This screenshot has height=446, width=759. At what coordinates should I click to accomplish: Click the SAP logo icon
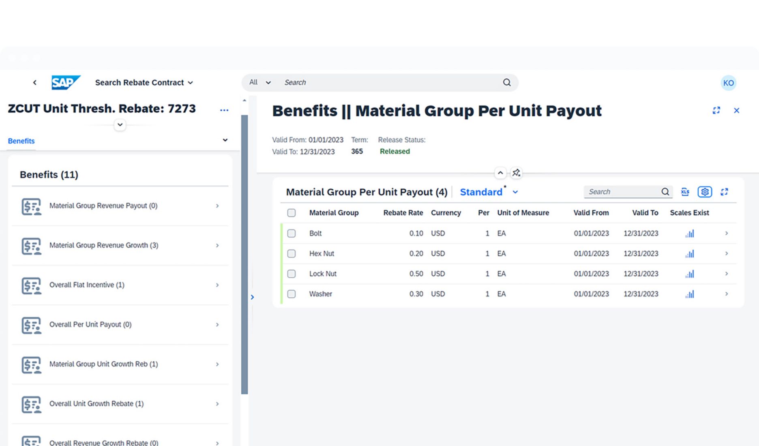pyautogui.click(x=66, y=82)
